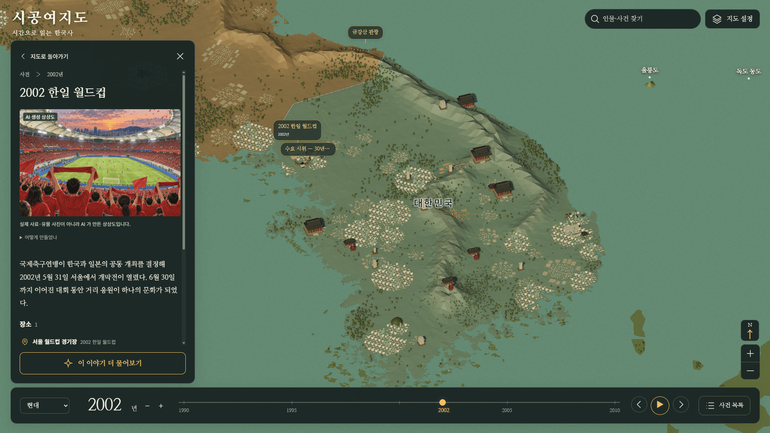Jump to the 1995 timeline tick
The image size is (770, 433).
pos(292,410)
